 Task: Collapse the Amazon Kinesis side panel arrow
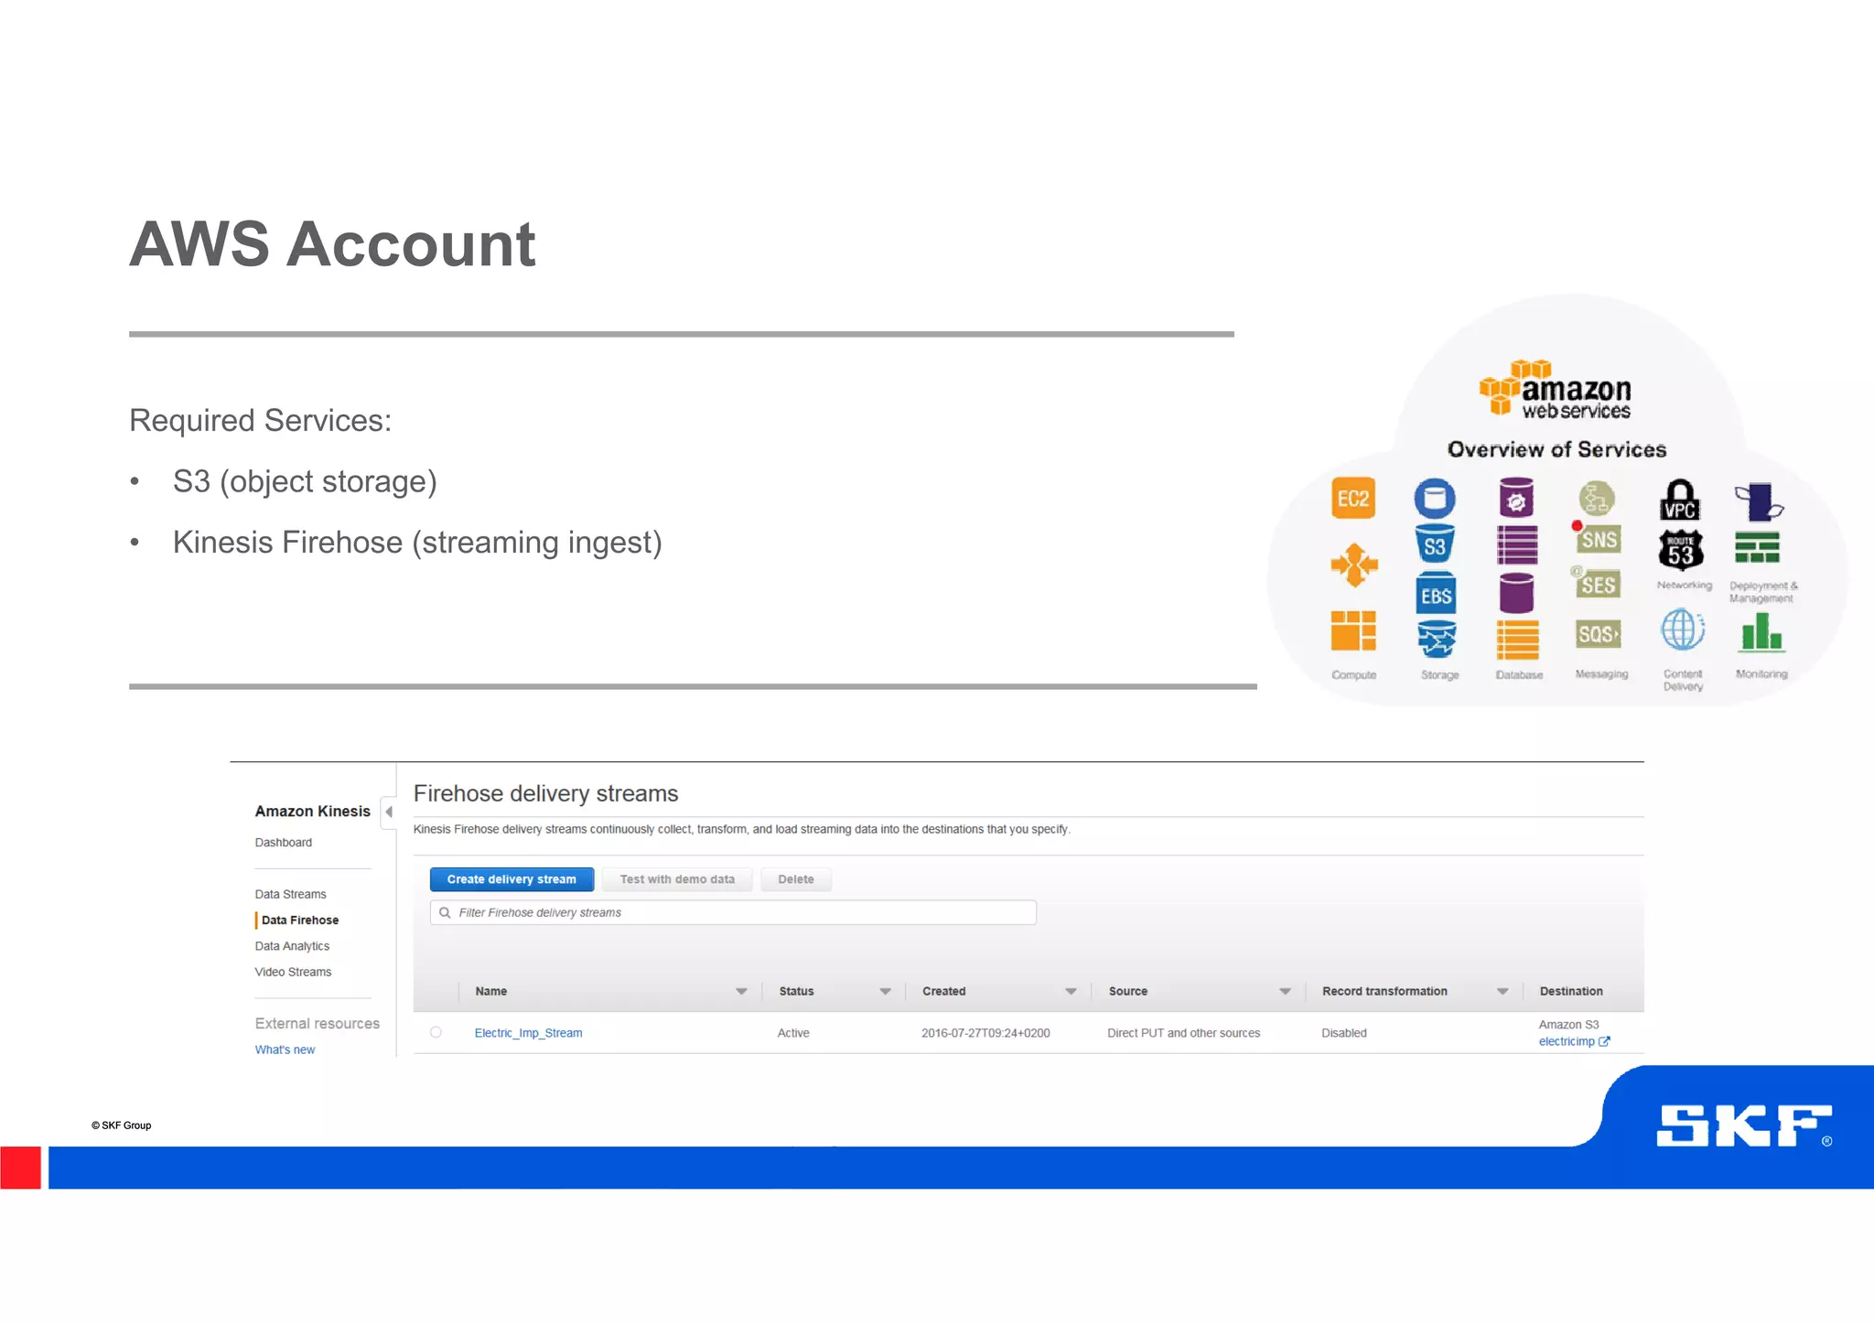(389, 812)
